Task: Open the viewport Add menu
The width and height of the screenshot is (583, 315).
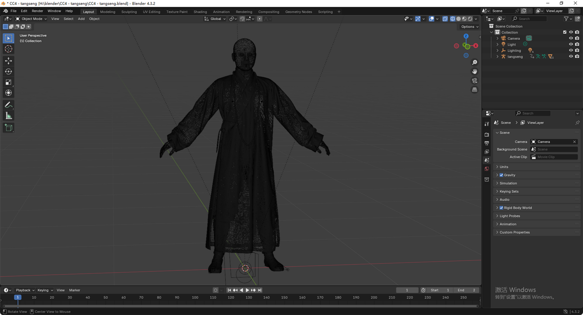Action: [81, 19]
